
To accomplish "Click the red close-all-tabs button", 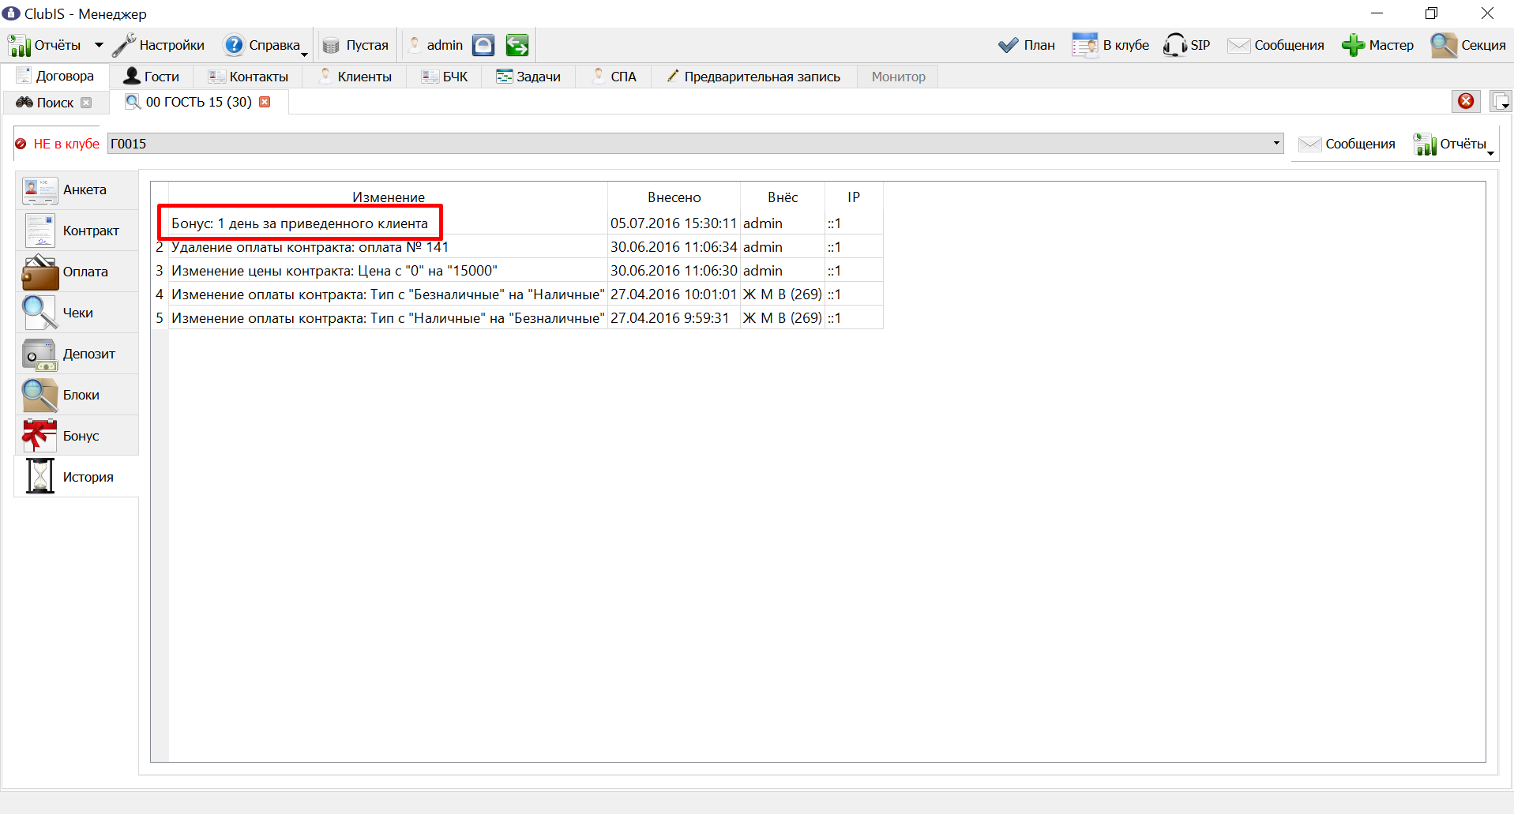I will click(1466, 101).
